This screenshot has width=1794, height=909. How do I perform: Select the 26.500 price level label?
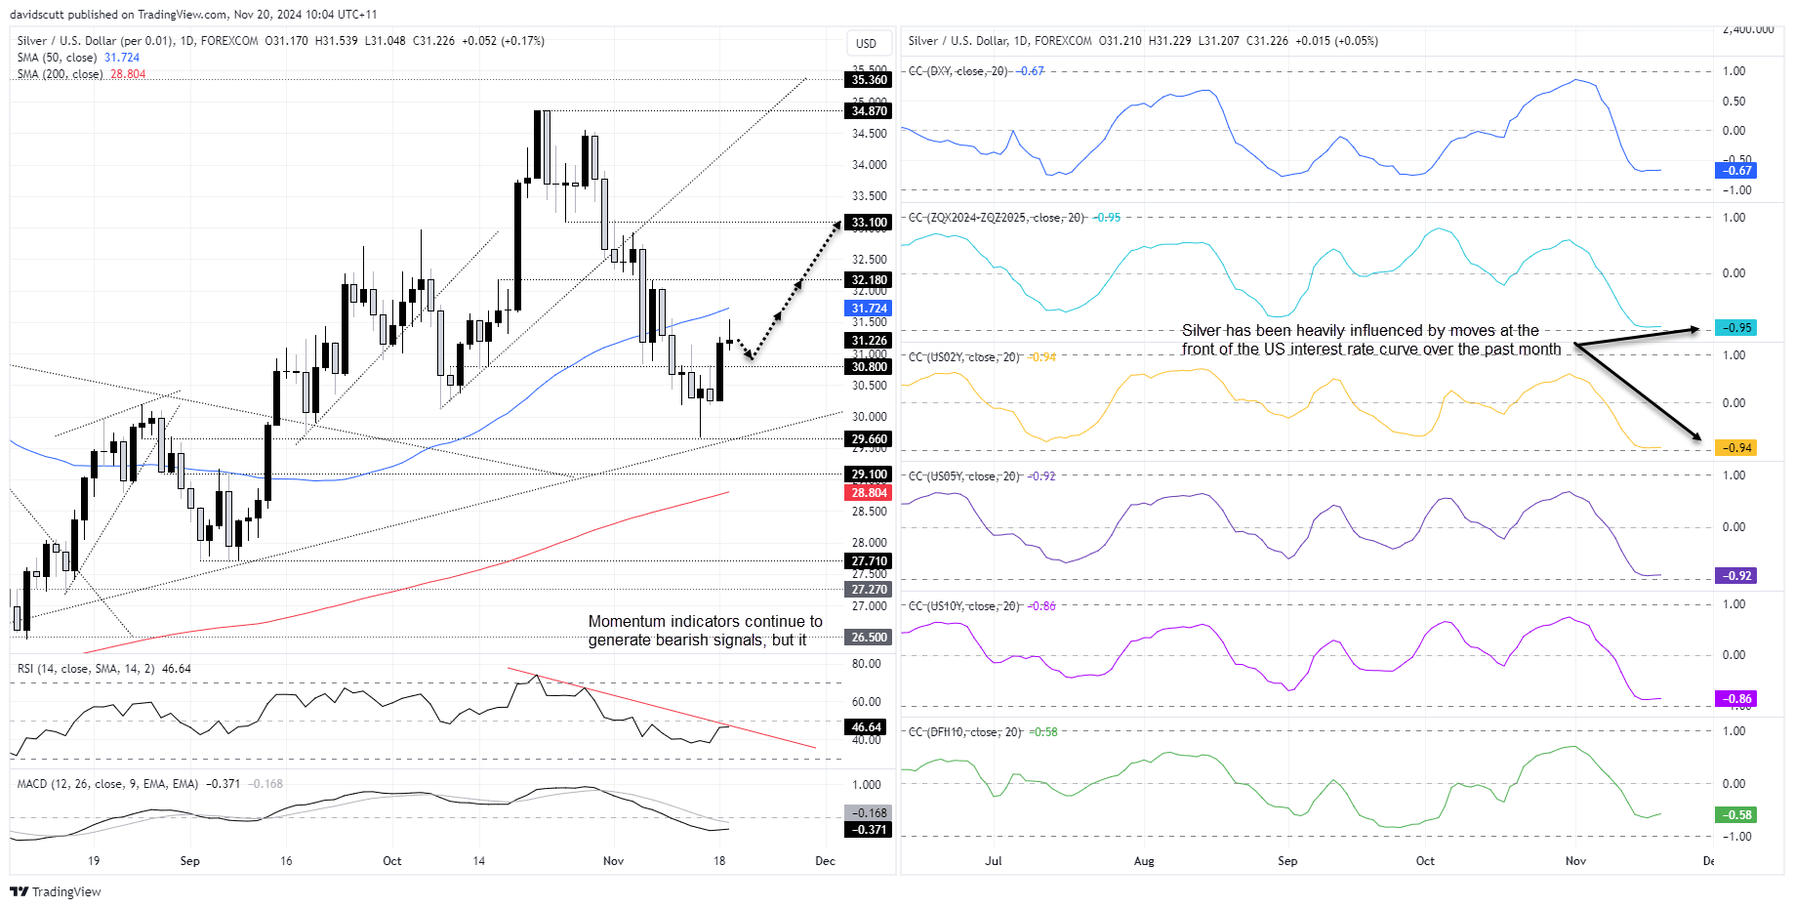point(869,638)
